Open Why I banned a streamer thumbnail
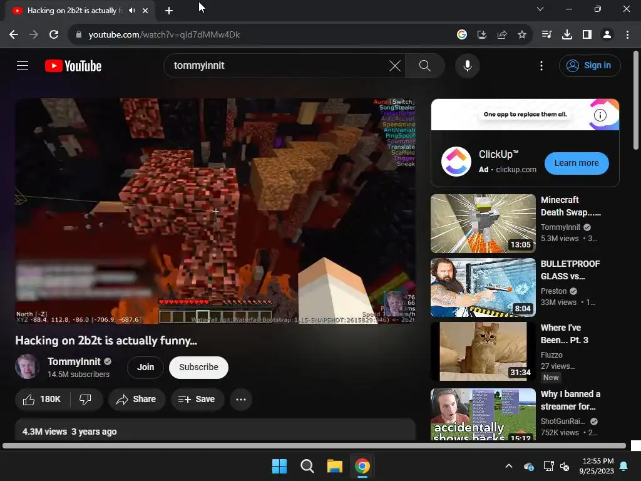This screenshot has width=641, height=481. (483, 415)
